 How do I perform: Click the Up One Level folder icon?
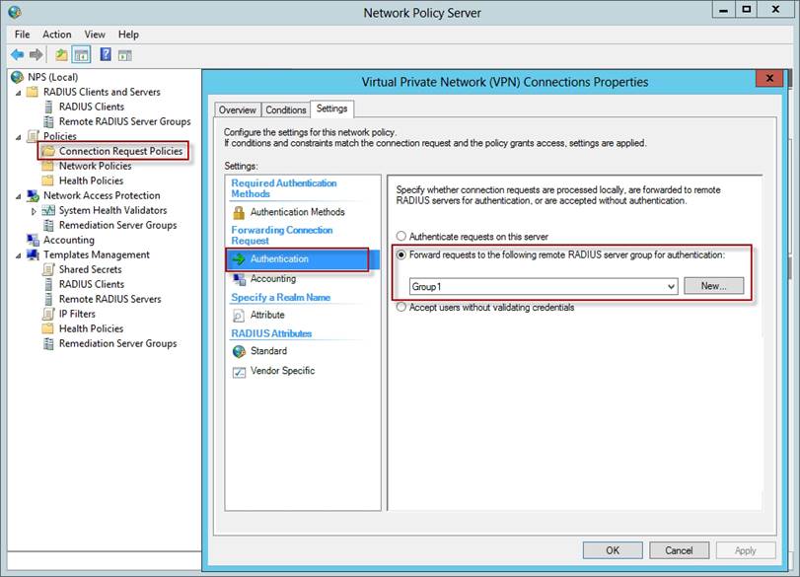pos(62,55)
